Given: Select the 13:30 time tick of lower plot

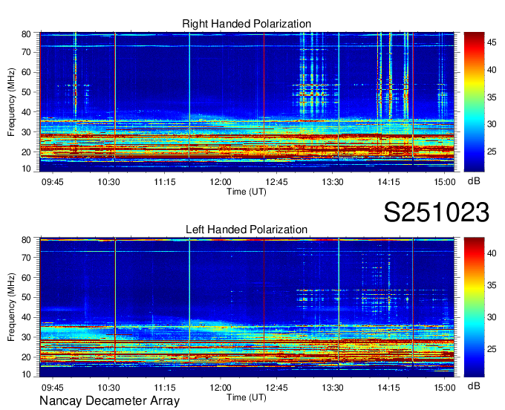Looking at the screenshot, I should [x=333, y=388].
